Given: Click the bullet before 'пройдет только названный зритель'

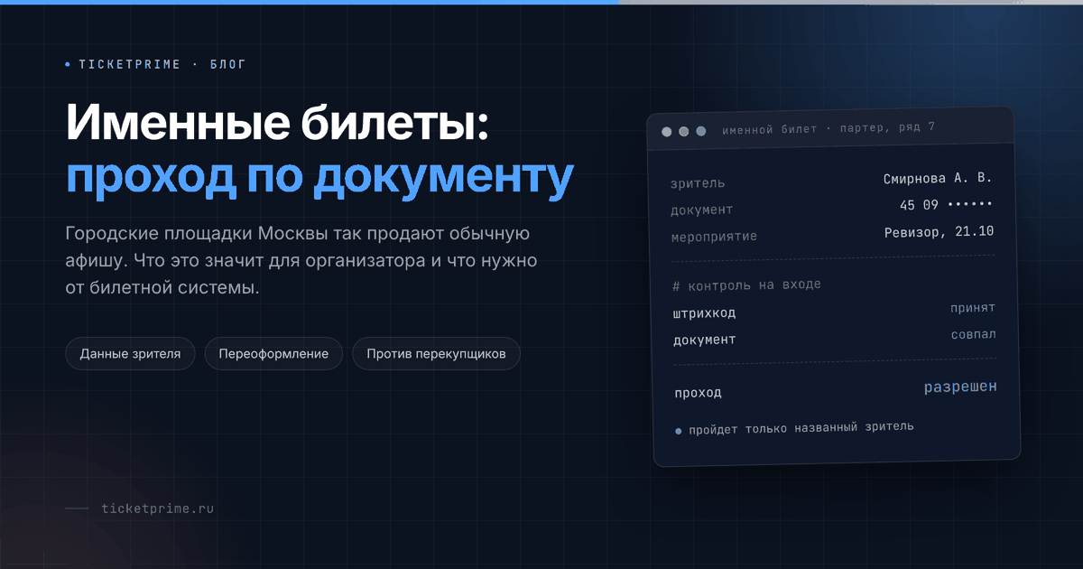Looking at the screenshot, I should [679, 431].
